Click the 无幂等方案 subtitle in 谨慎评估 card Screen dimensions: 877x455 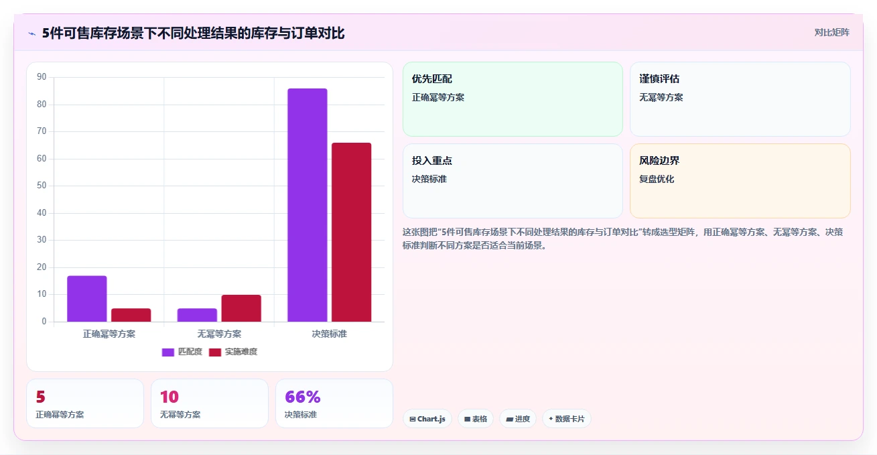pyautogui.click(x=661, y=97)
